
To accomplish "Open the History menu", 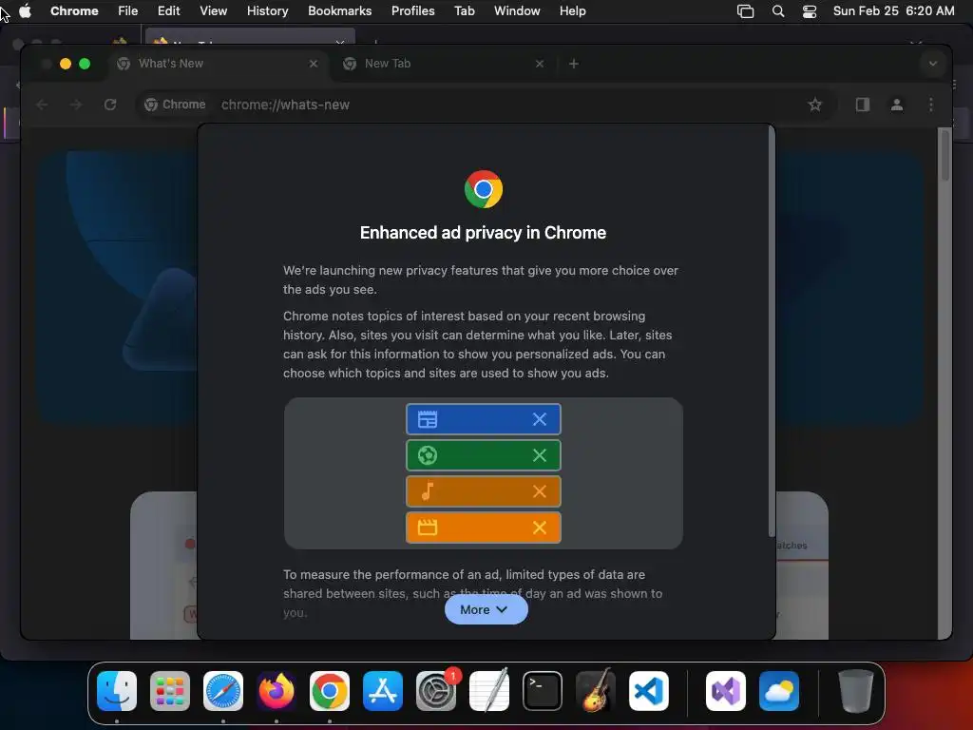I will tap(267, 10).
